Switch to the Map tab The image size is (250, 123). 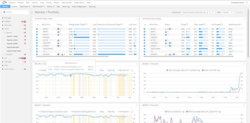point(58,6)
